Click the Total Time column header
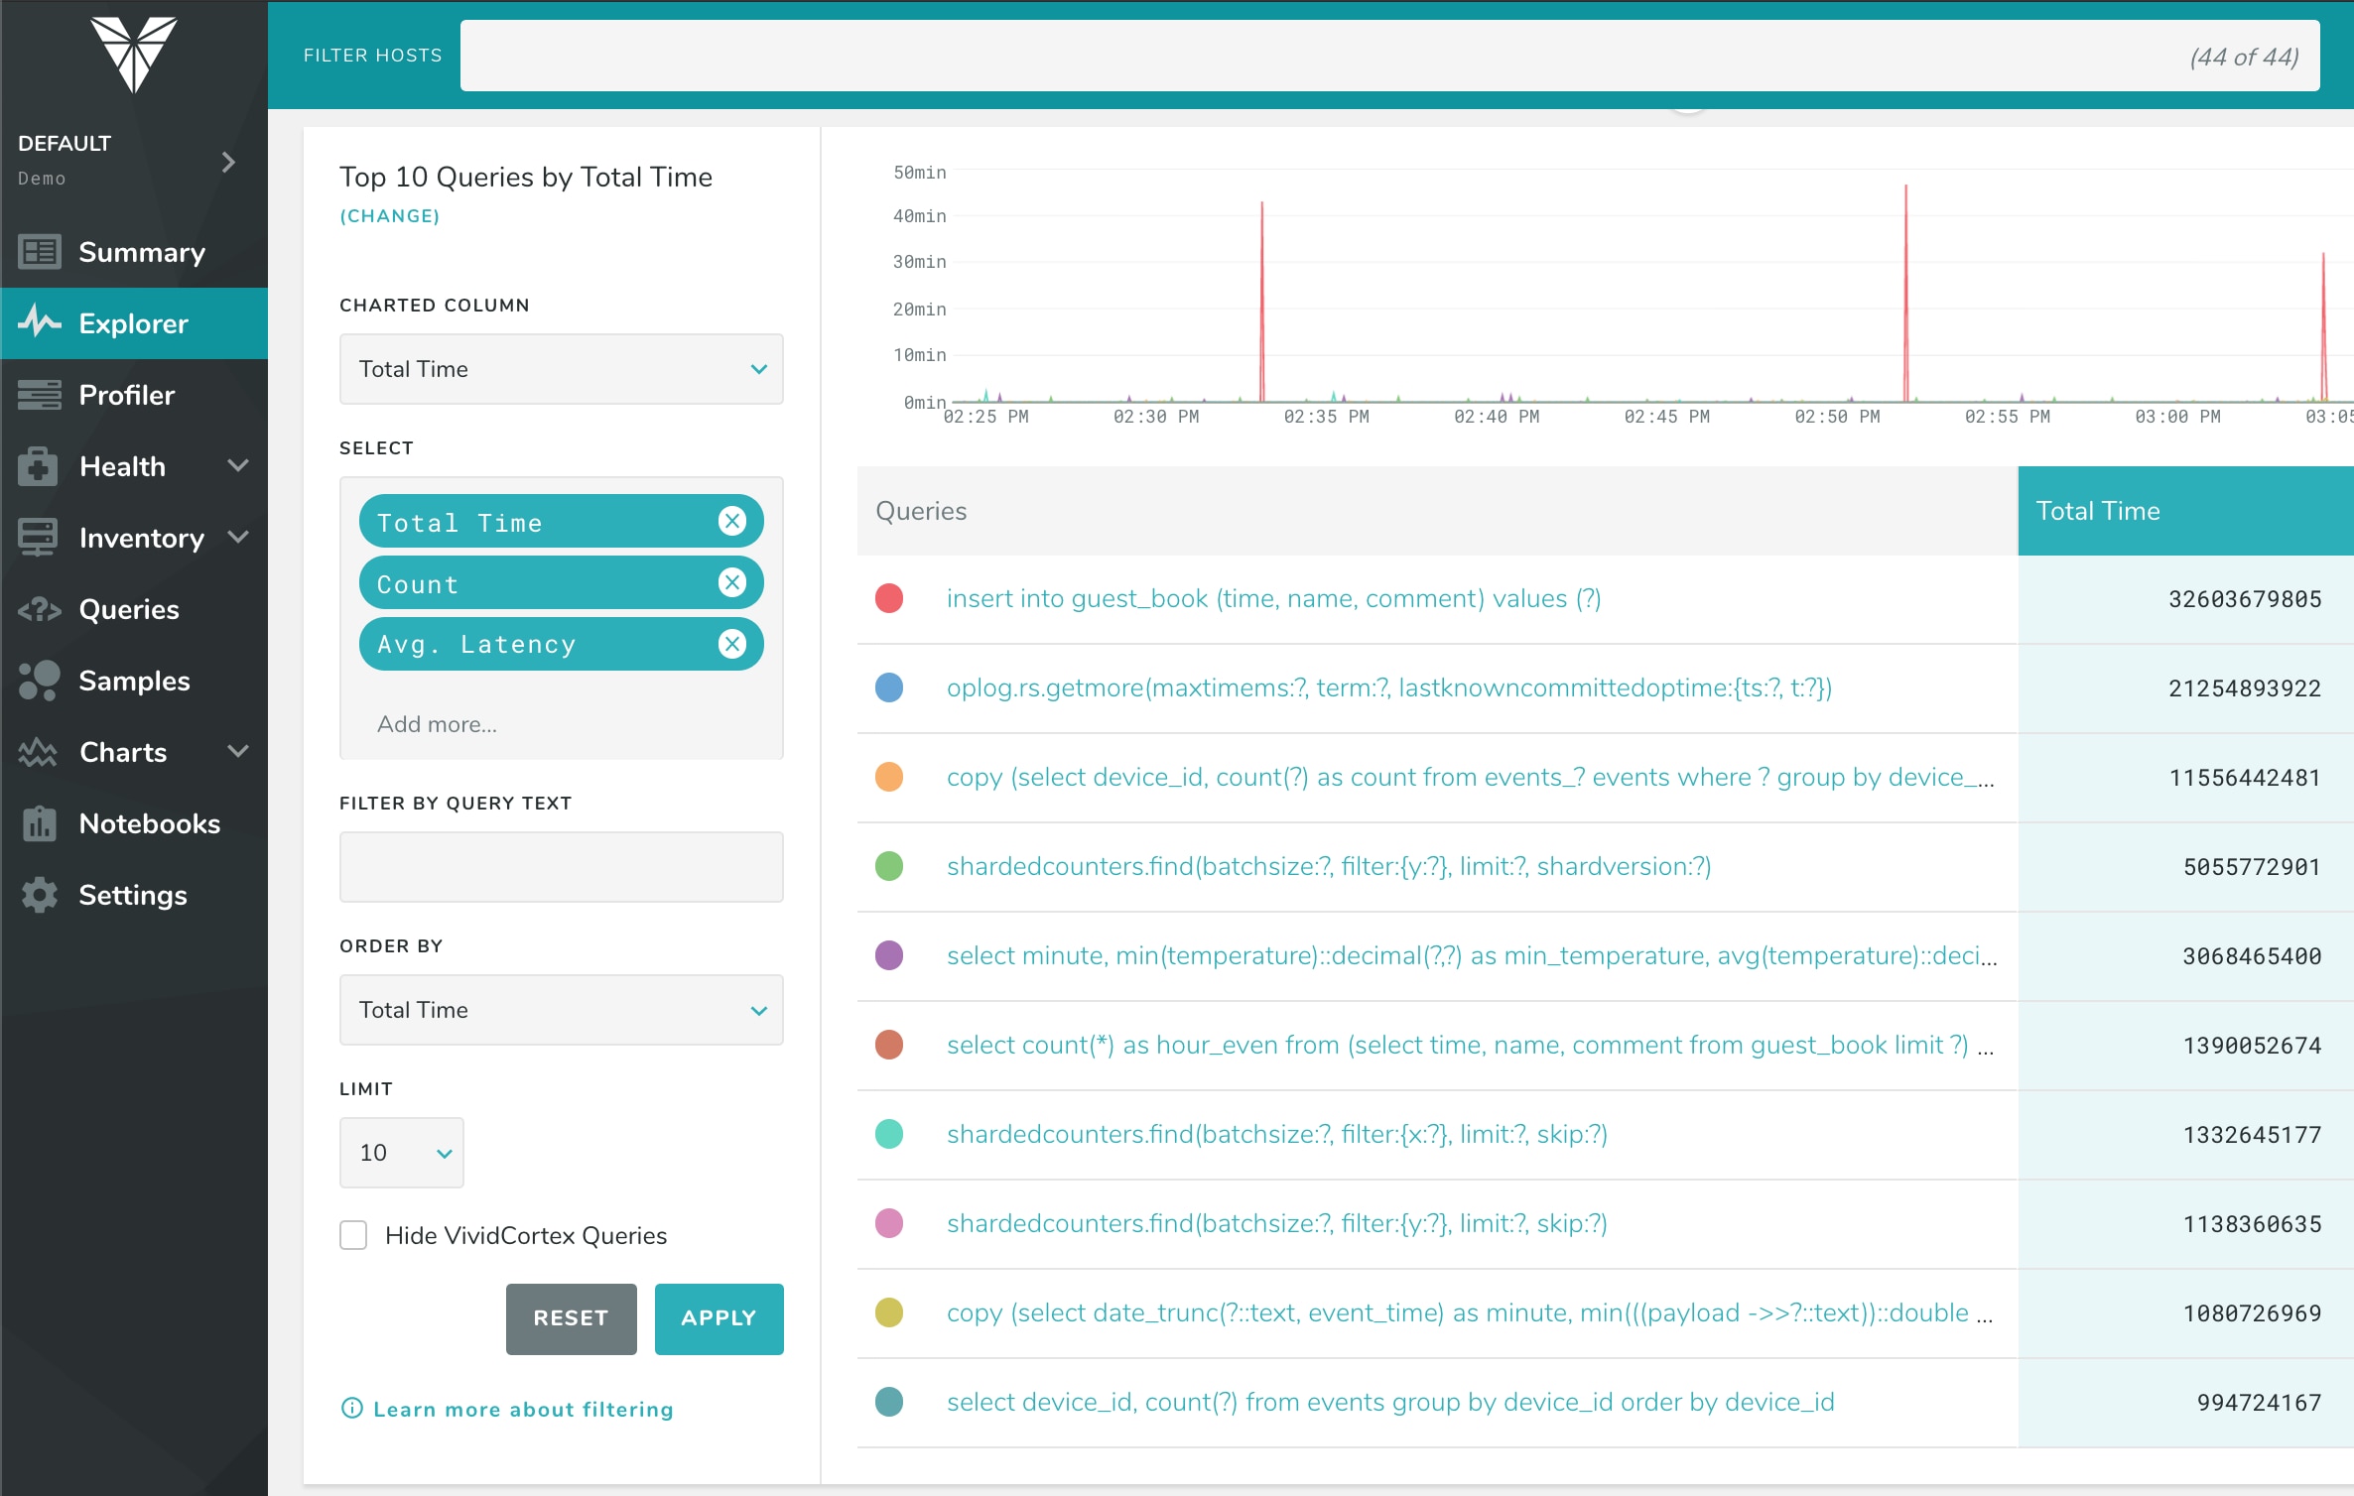The image size is (2354, 1496). point(2186,511)
